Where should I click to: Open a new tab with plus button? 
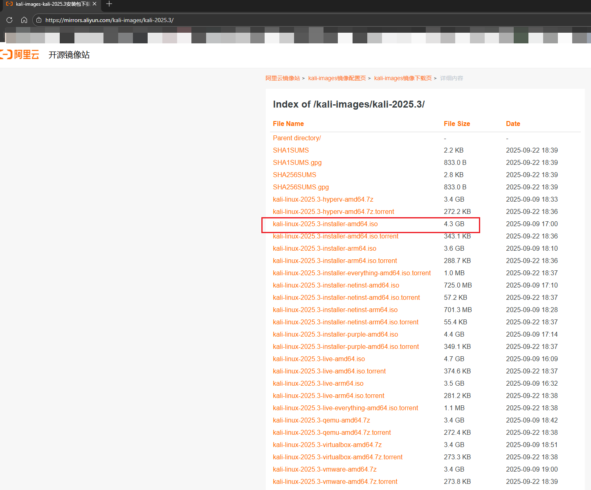coord(109,4)
